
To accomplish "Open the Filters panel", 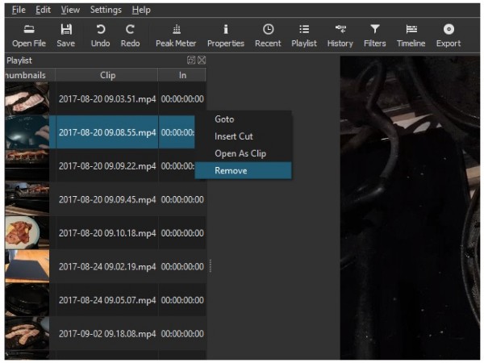I will click(x=375, y=35).
